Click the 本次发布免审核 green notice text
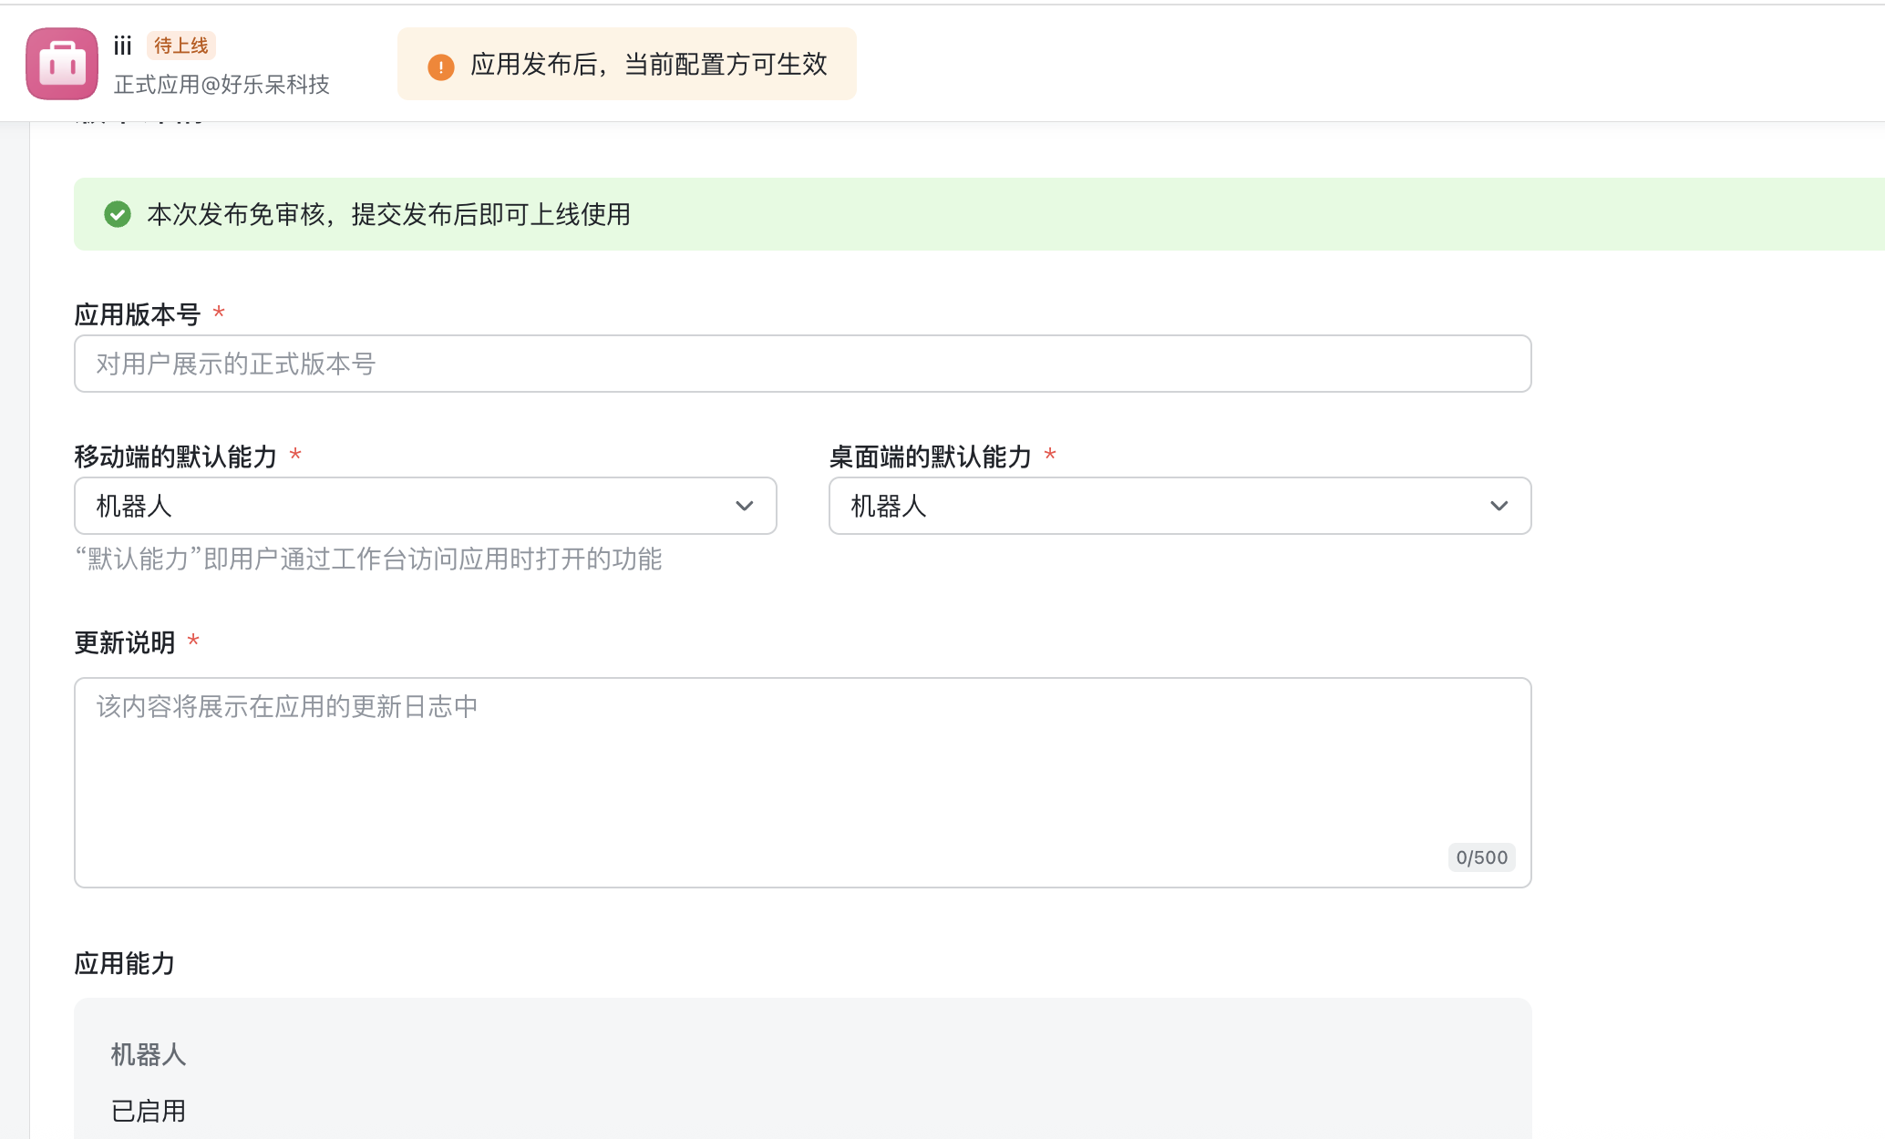Screen dimensions: 1885x1139 pyautogui.click(x=388, y=214)
